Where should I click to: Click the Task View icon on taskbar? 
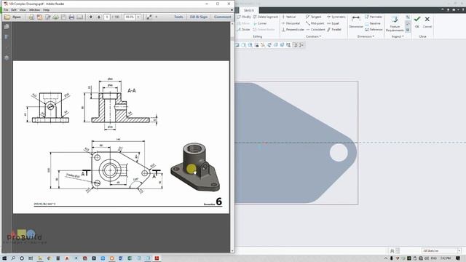(31, 258)
